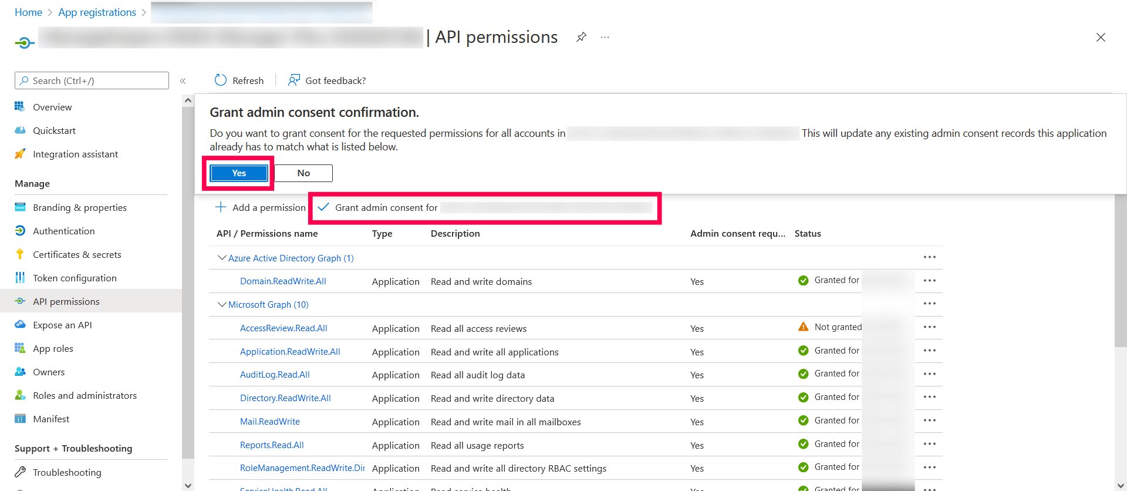
Task: Open options for Azure Active Directory Graph group
Action: point(929,257)
